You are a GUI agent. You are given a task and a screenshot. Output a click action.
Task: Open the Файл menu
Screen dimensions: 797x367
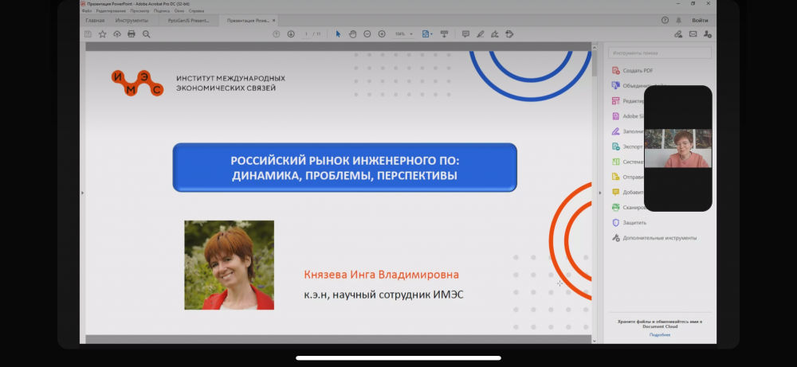(86, 11)
